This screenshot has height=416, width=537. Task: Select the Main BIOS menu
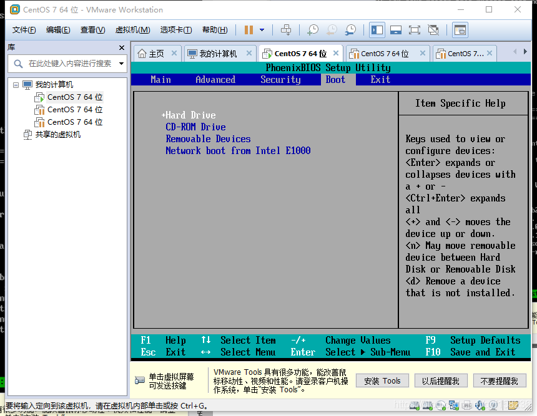[160, 80]
